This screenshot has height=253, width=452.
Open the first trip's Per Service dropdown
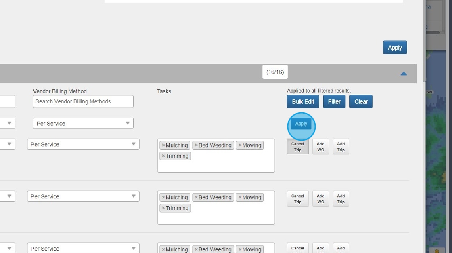83,144
